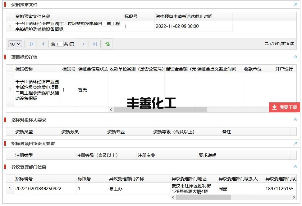
Task: Edit the page number input field
Action: (x=59, y=44)
